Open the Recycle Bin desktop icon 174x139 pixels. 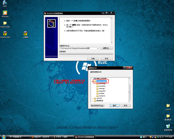pyautogui.click(x=168, y=127)
